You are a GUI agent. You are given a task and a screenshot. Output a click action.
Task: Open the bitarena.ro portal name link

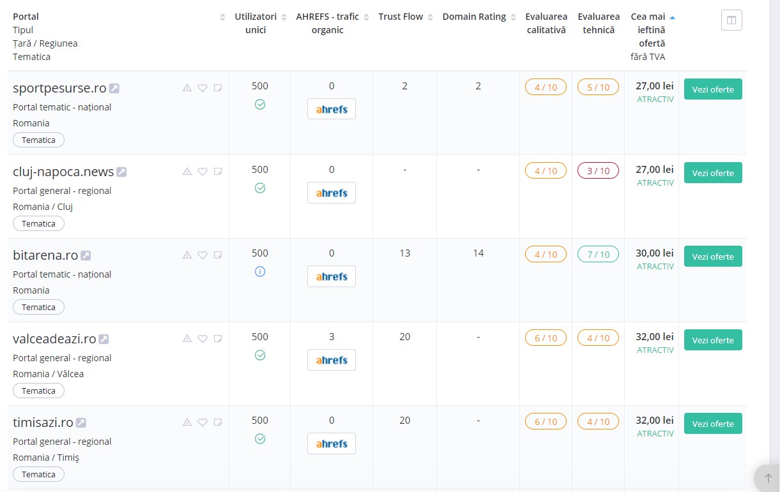[45, 255]
